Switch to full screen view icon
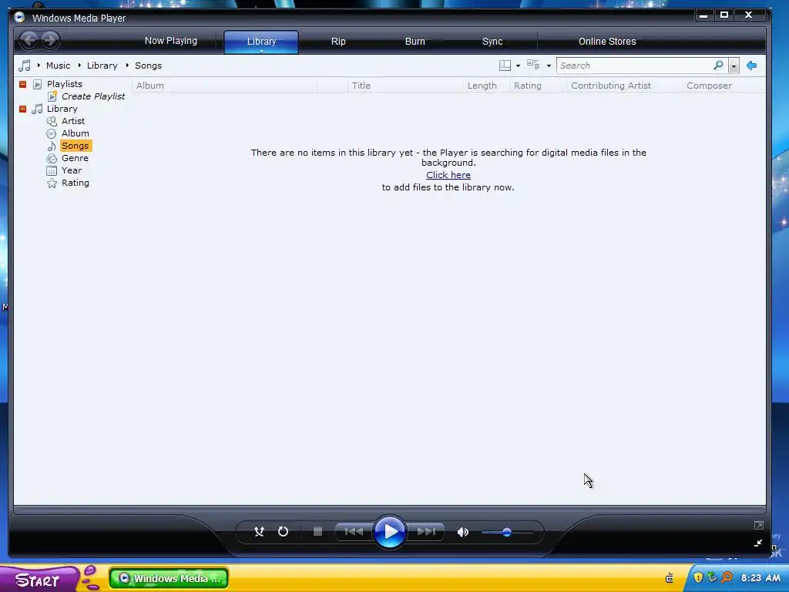 [759, 526]
